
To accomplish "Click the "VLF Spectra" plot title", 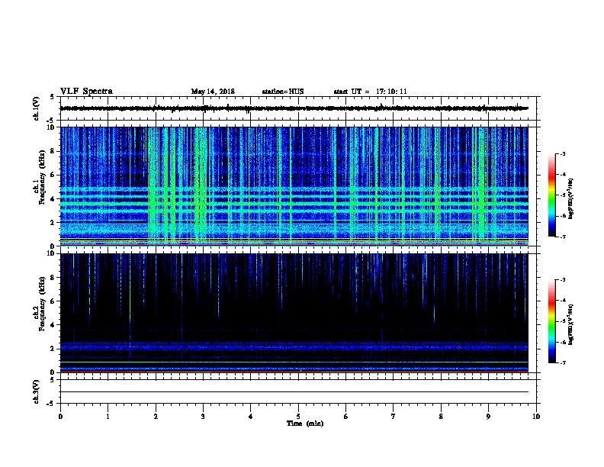I will click(86, 92).
